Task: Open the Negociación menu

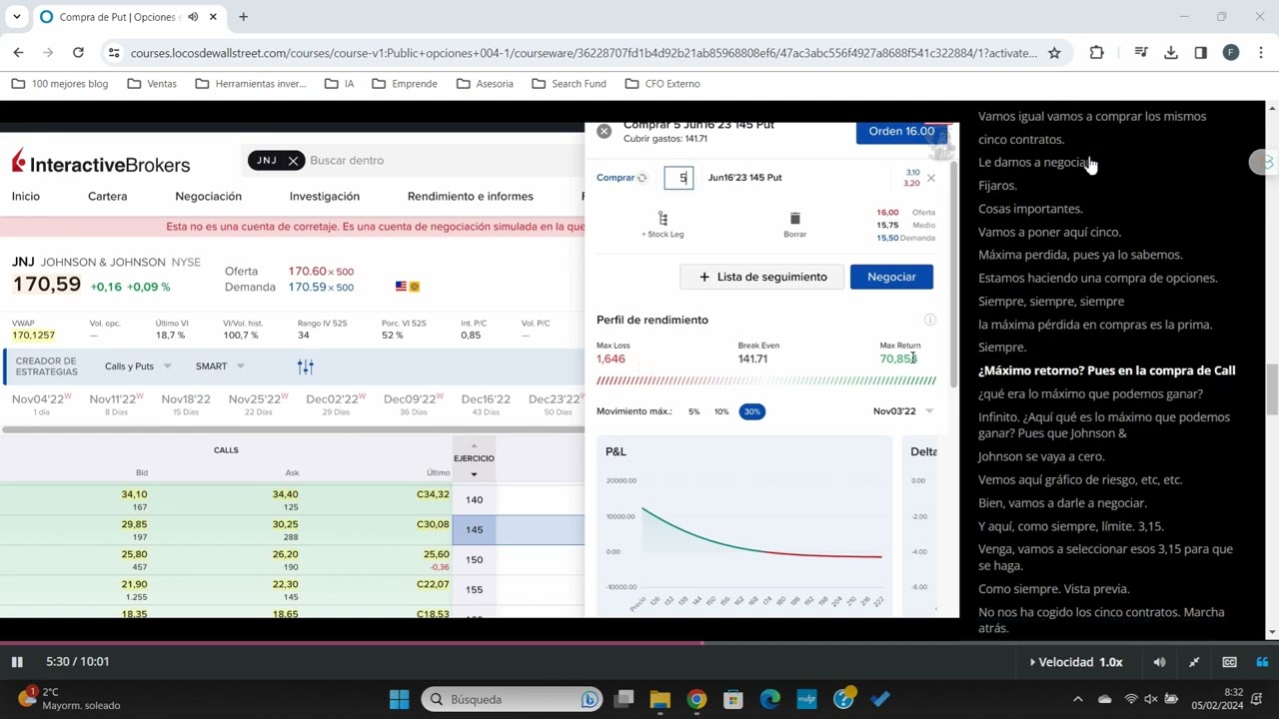Action: click(208, 197)
